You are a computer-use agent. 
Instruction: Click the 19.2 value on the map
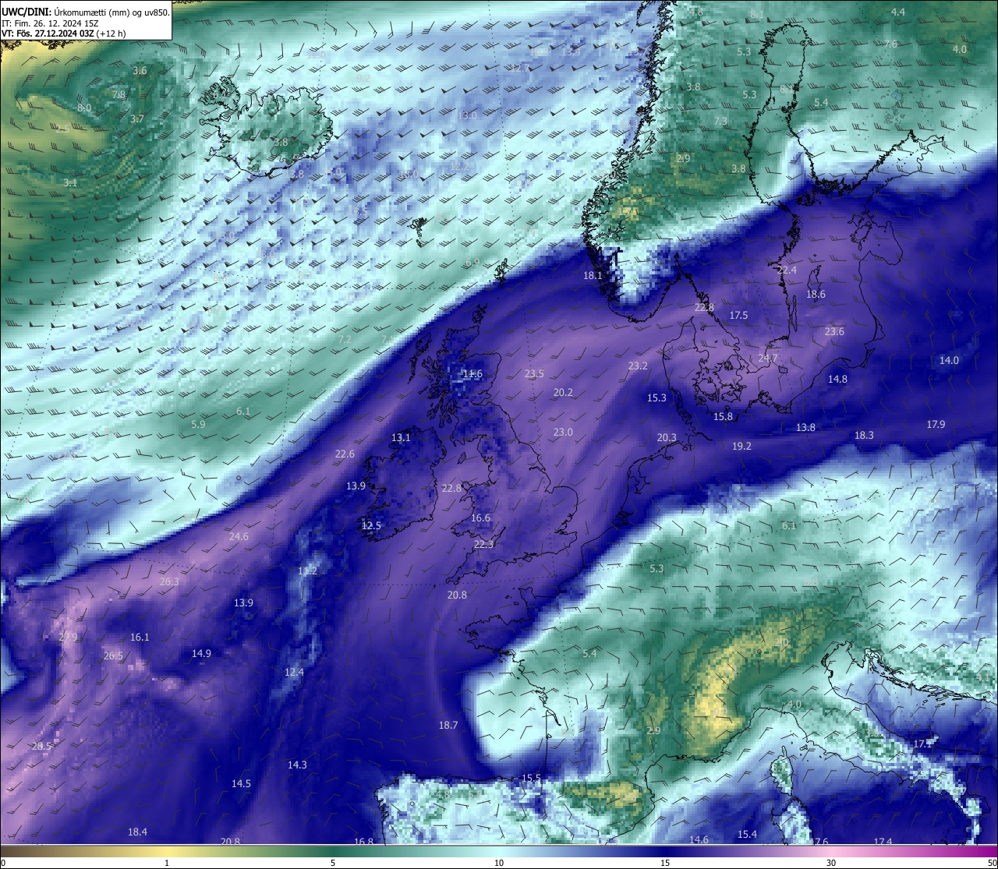(741, 446)
